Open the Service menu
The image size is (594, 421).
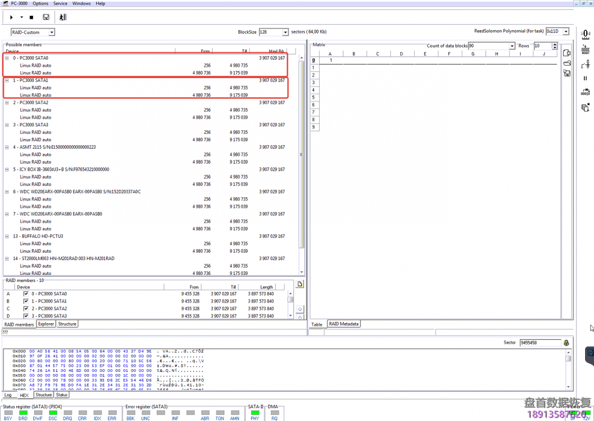(60, 3)
